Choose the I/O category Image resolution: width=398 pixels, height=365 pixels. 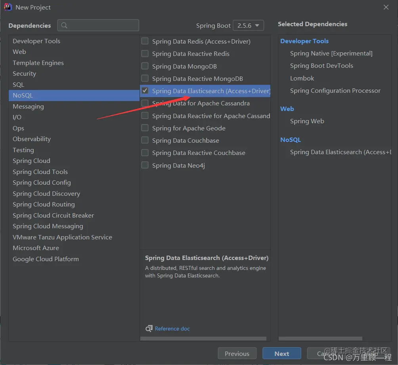pos(74,117)
